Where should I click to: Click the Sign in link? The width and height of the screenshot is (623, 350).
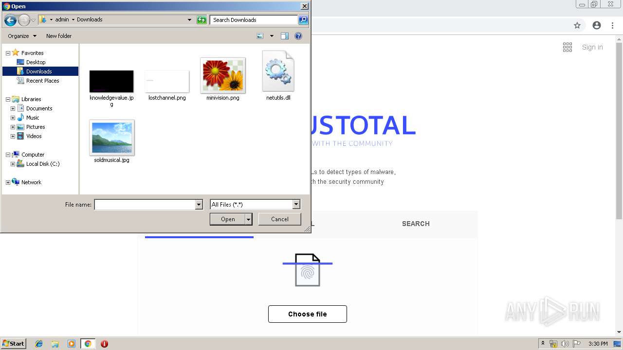592,47
